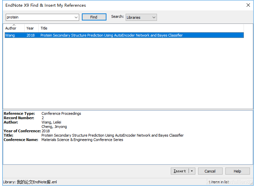Image resolution: width=256 pixels, height=188 pixels.
Task: Click author name 'Cheng, Jinyong' in details
Action: 54,127
